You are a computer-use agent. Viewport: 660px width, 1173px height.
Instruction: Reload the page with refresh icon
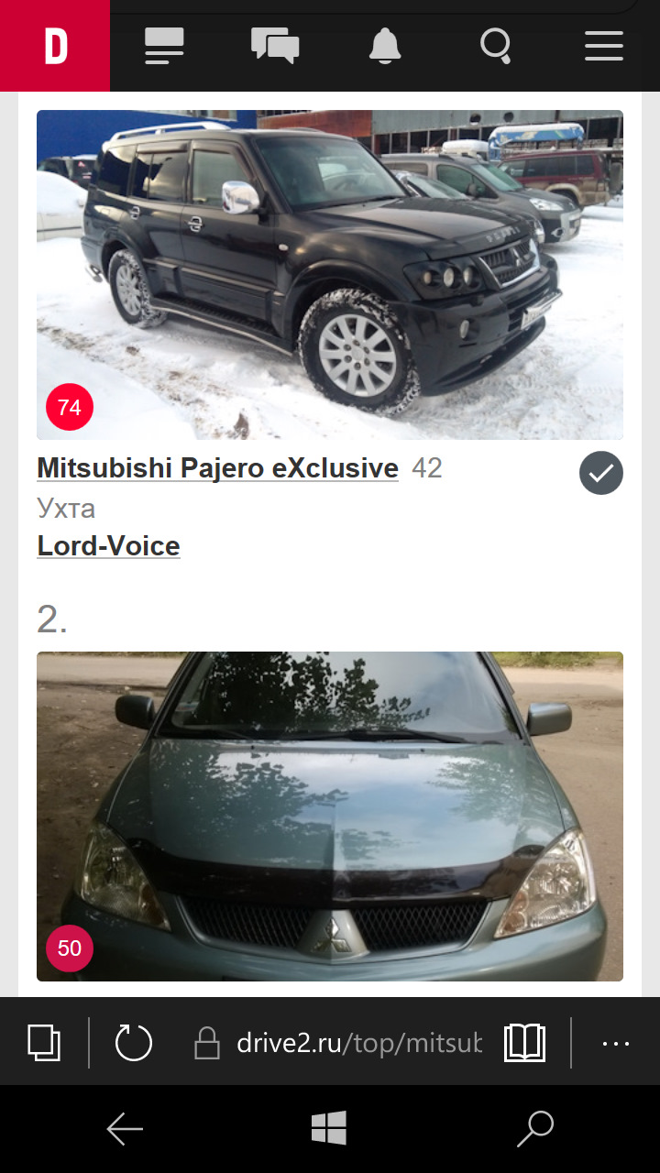click(134, 1043)
